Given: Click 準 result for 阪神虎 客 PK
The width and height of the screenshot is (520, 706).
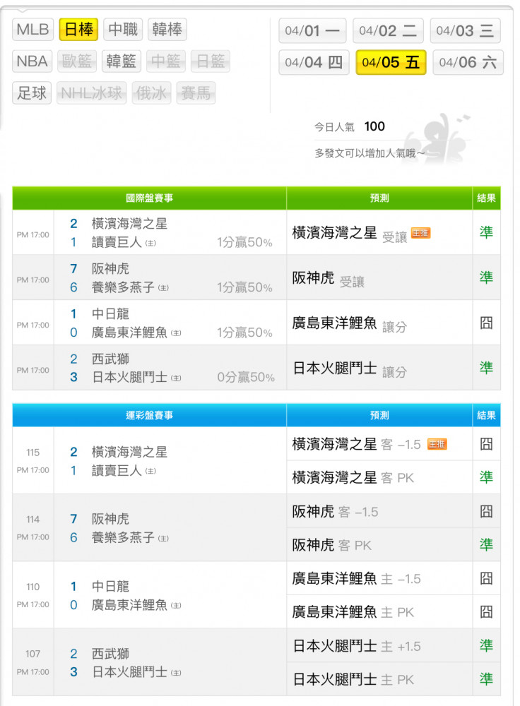Looking at the screenshot, I should pos(486,545).
